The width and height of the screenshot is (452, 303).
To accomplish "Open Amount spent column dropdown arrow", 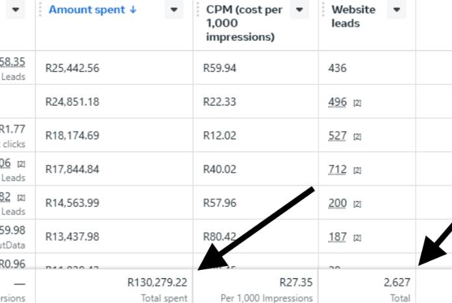I will click(174, 10).
